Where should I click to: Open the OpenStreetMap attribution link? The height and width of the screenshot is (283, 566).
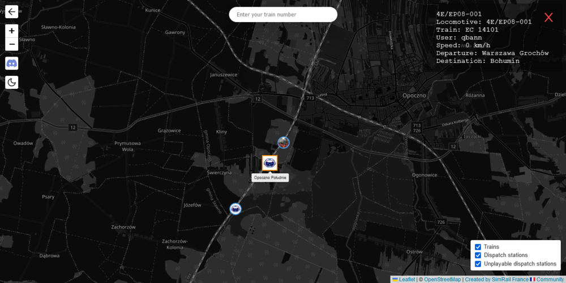[x=442, y=280]
